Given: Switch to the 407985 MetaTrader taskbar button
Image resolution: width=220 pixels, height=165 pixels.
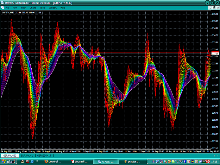Looking at the screenshot, I should point(106,161).
